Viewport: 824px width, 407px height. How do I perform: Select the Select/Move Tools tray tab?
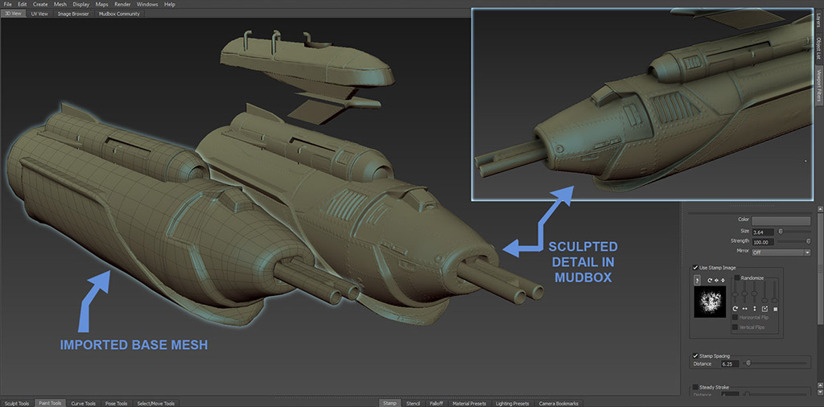(155, 403)
